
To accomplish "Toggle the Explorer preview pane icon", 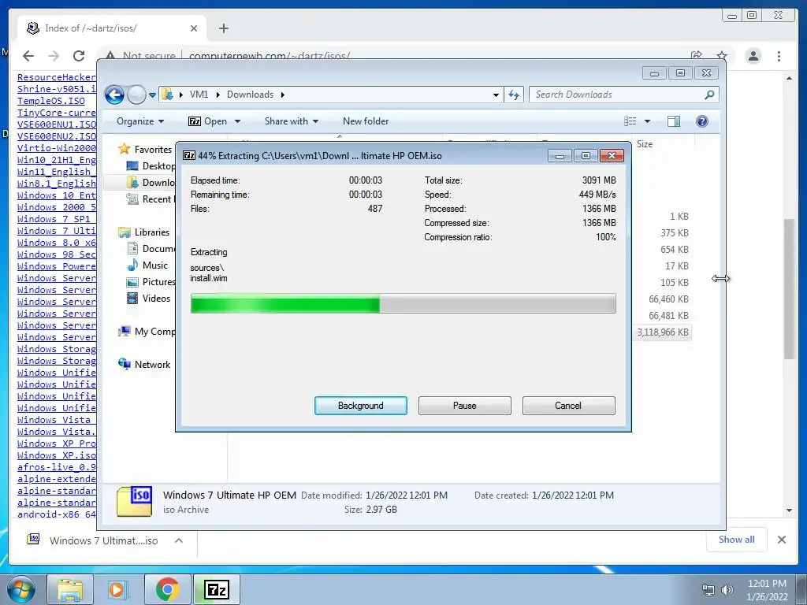I will click(673, 121).
